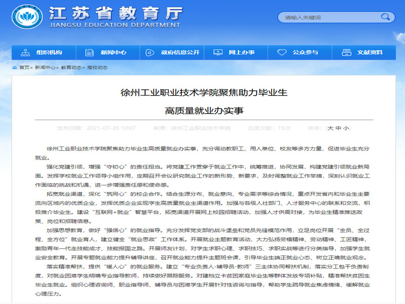
Task: Click the 文献资料 archive icon
Action: pos(346,52)
